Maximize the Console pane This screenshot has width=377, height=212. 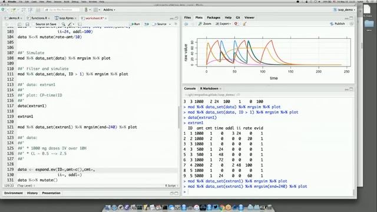351,89
